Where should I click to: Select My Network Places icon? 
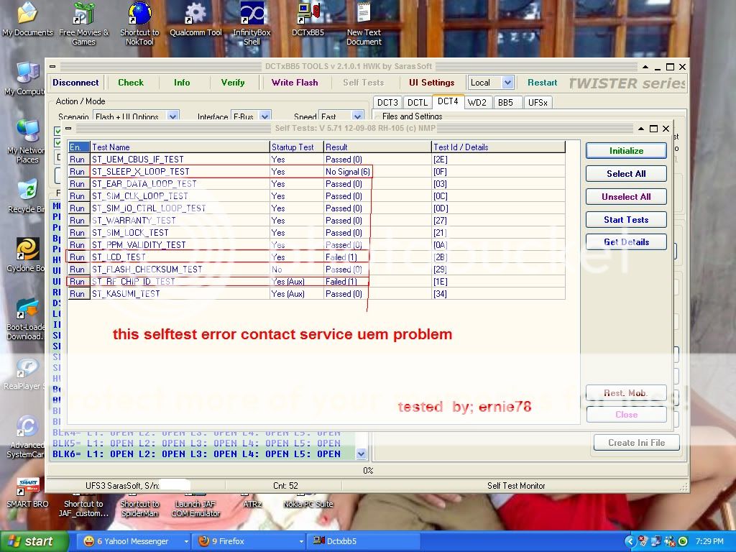tap(27, 142)
